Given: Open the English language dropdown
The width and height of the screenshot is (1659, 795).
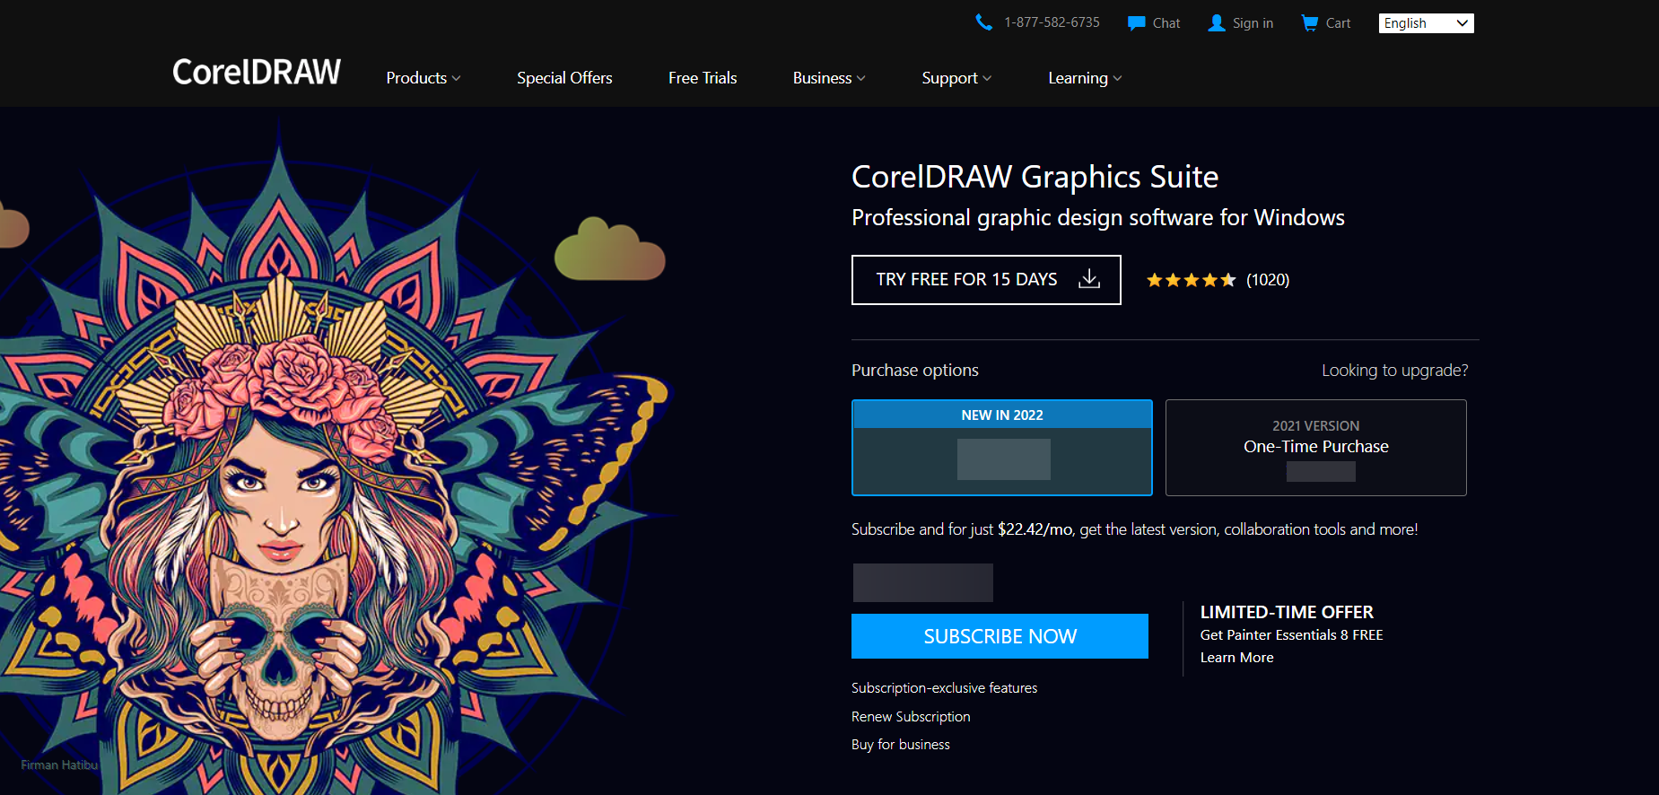Looking at the screenshot, I should 1426,23.
